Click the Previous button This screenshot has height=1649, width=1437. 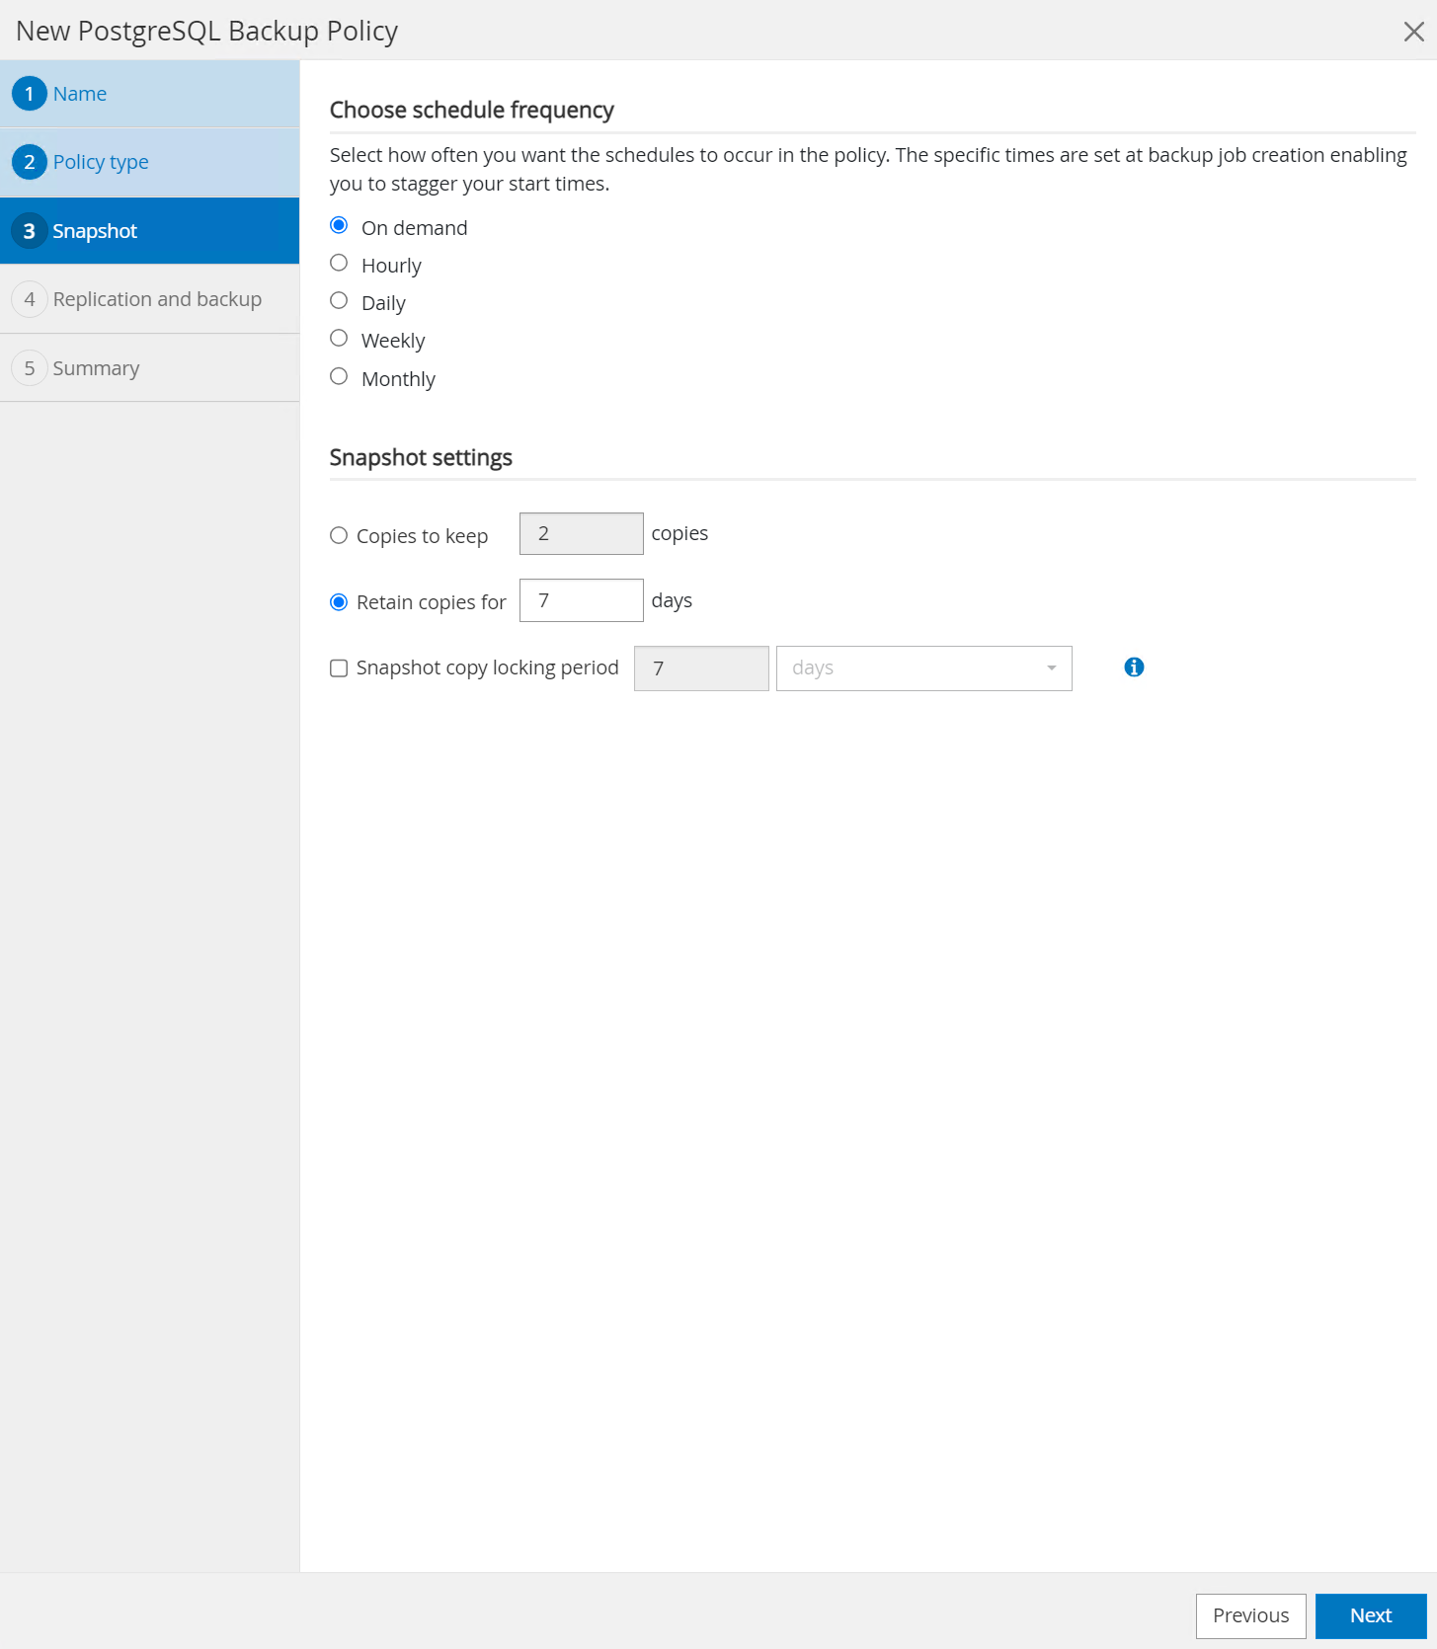coord(1250,1615)
